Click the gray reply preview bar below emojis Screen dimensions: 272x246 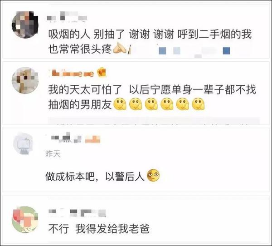[x=154, y=121]
